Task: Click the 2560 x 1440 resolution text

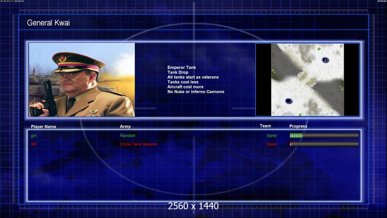Action: click(x=193, y=206)
